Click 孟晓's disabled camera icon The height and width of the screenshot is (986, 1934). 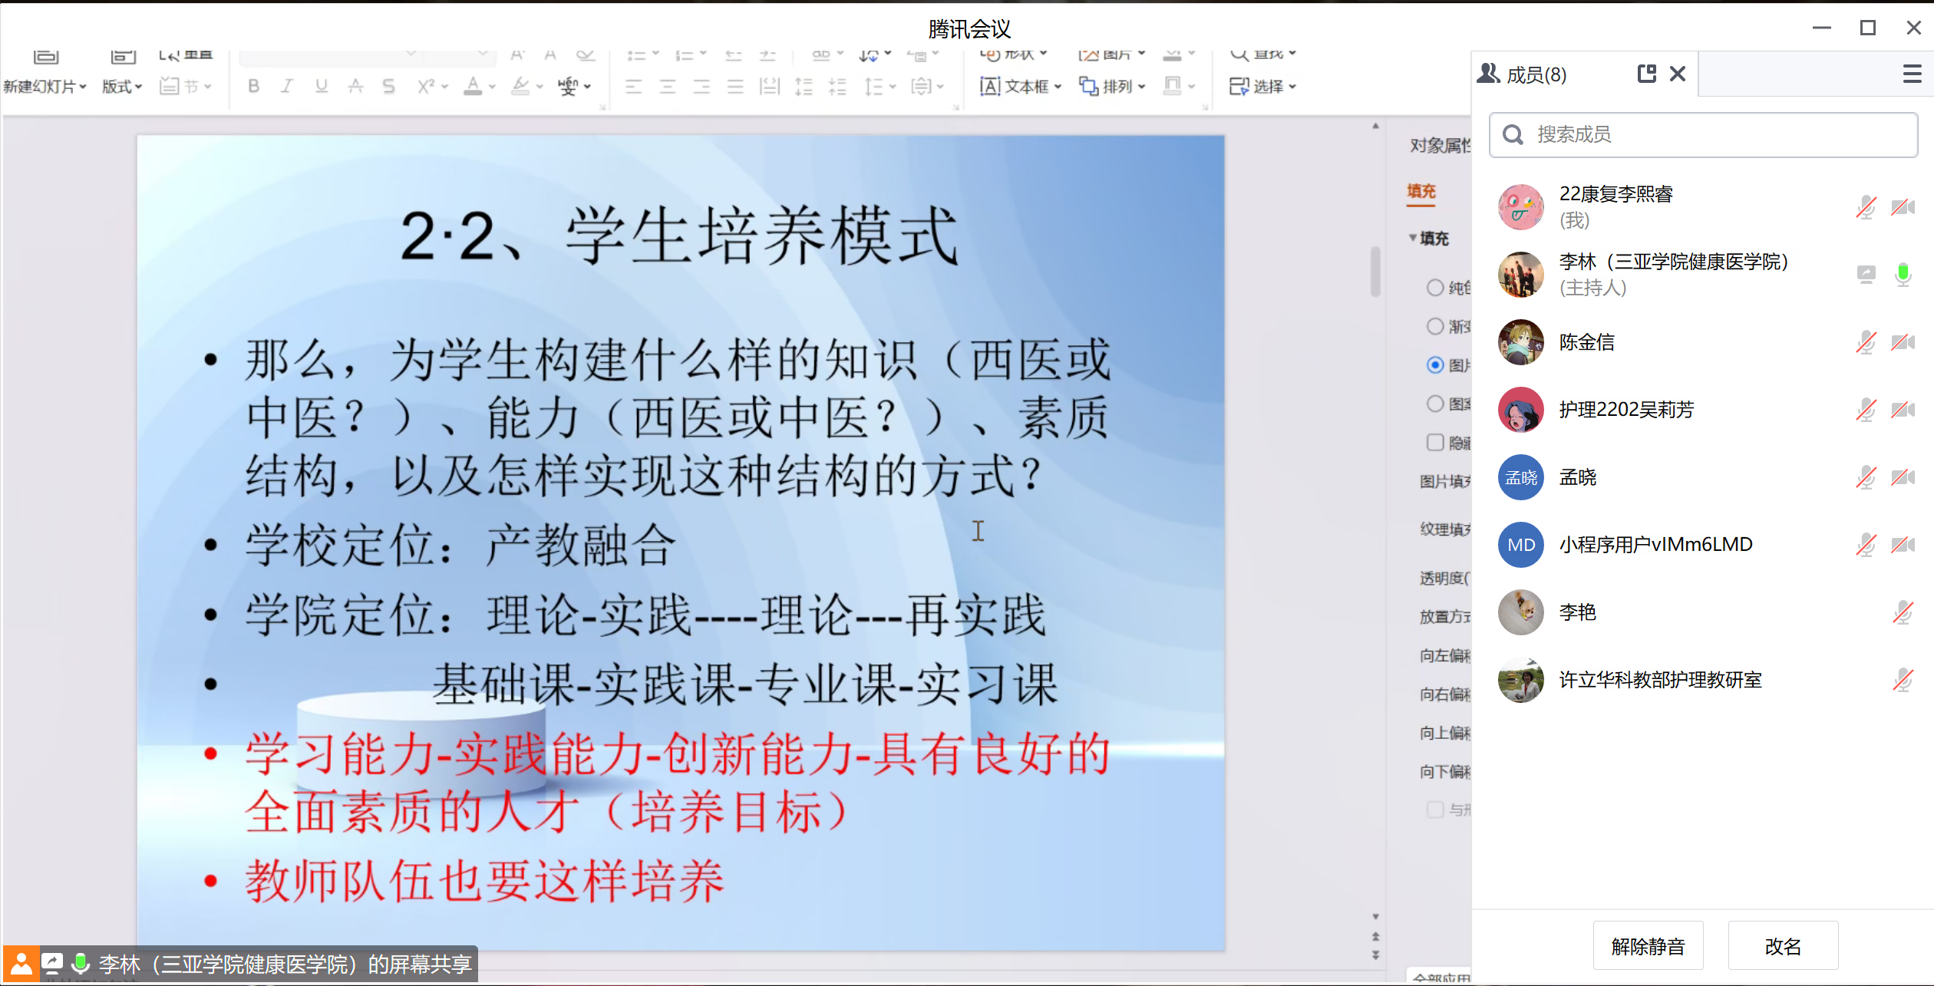pyautogui.click(x=1903, y=477)
